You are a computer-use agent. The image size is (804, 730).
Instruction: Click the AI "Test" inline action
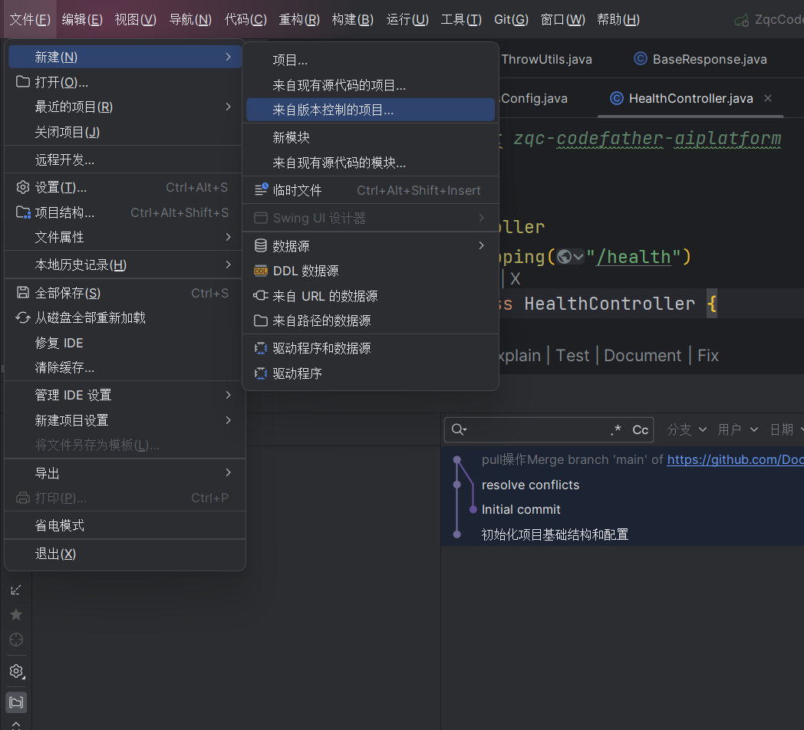(x=572, y=356)
